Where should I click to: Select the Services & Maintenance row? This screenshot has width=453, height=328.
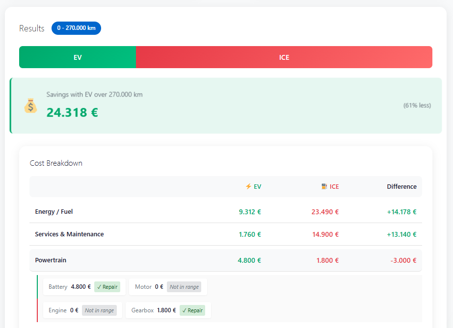pyautogui.click(x=226, y=234)
